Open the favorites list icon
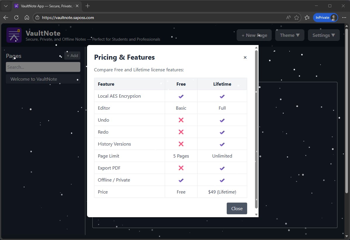The height and width of the screenshot is (240, 350). (307, 18)
